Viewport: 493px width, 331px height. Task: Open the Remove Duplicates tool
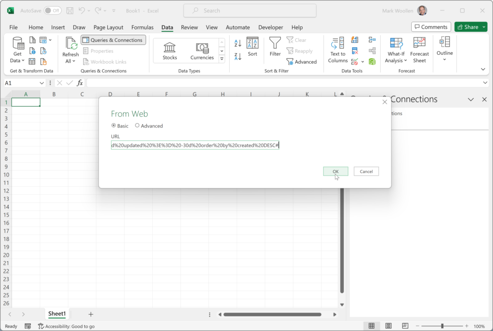coord(355,51)
